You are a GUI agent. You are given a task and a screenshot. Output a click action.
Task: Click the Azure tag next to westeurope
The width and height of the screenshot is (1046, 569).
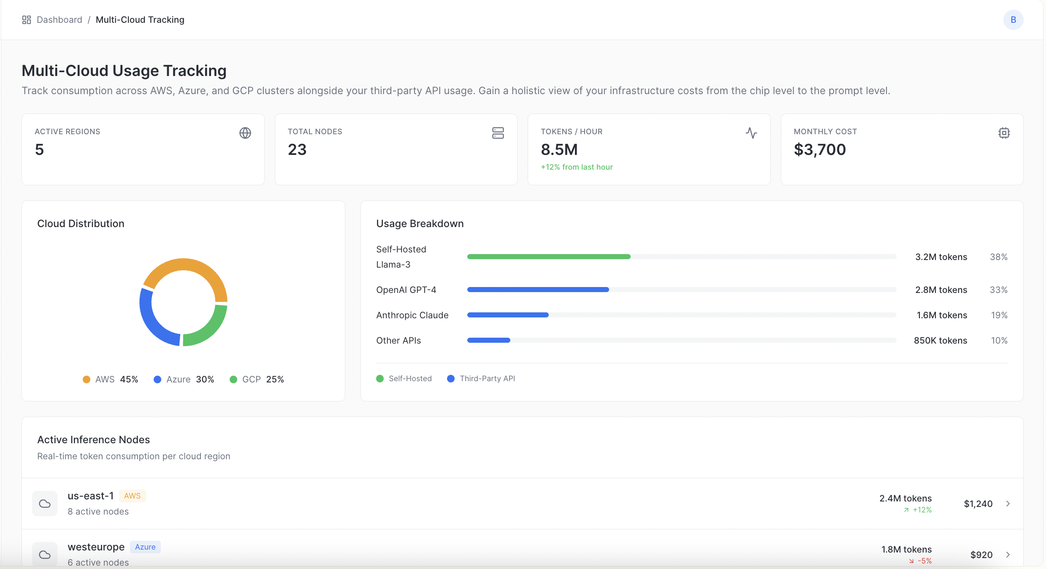click(145, 547)
